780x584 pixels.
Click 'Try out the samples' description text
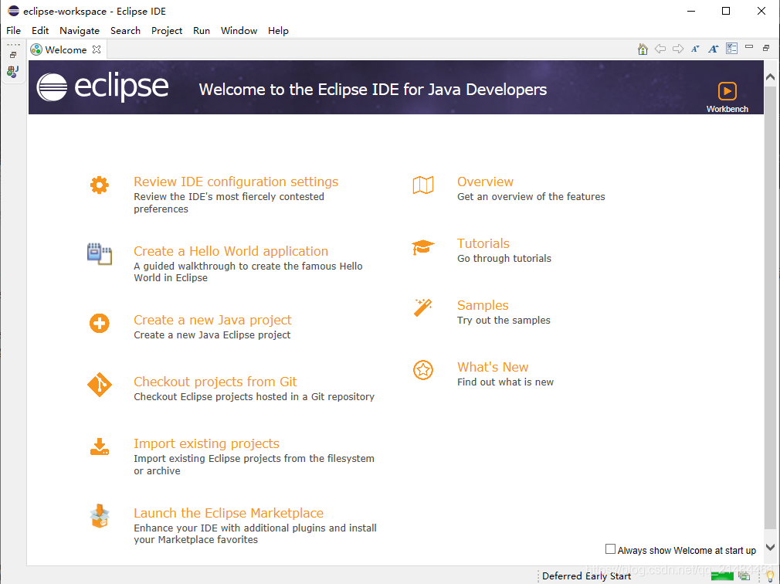pos(504,320)
